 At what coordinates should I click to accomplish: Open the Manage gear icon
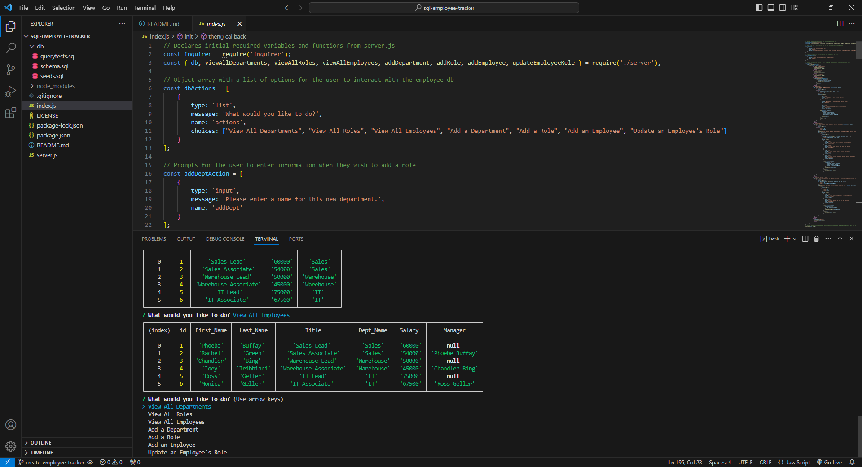point(11,446)
